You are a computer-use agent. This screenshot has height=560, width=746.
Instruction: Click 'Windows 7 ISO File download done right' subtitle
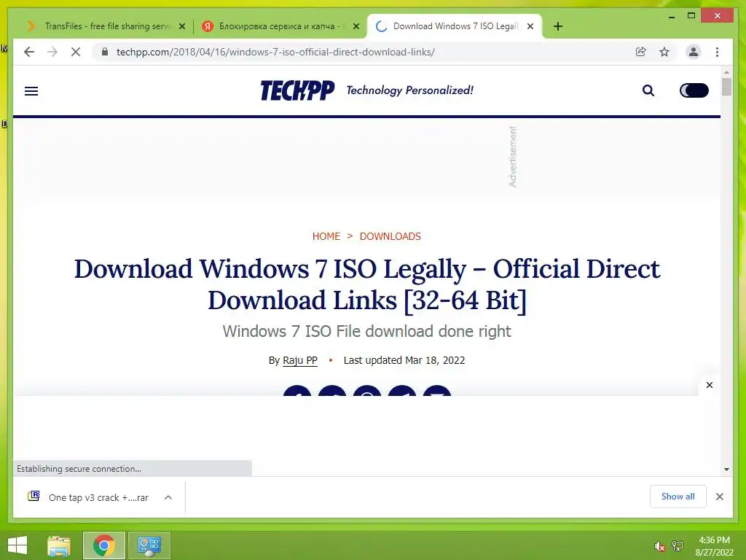pyautogui.click(x=367, y=332)
